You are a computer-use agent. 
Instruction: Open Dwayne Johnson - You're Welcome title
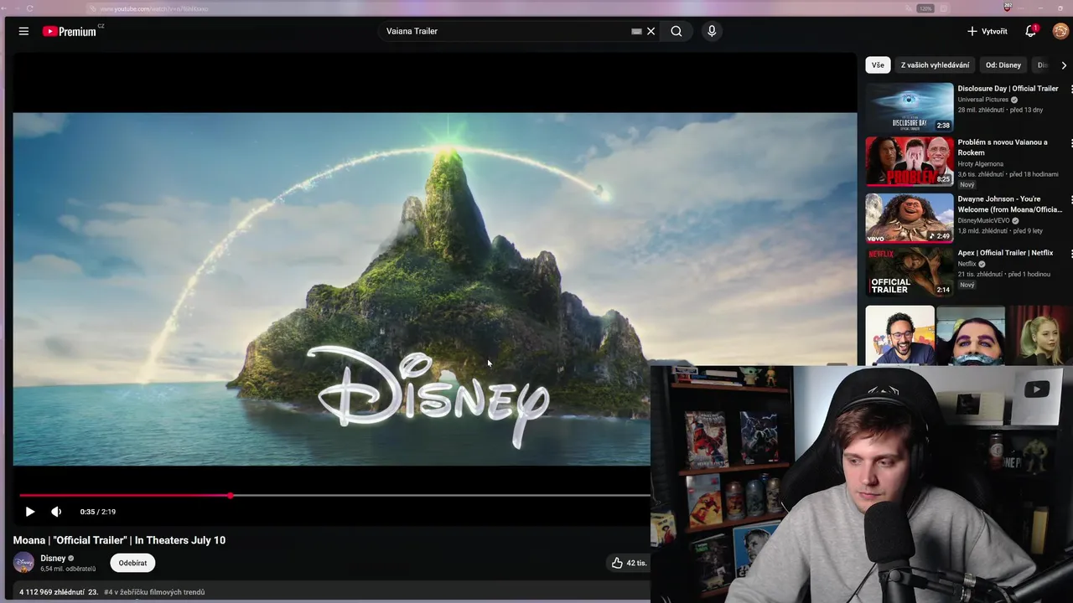[x=1010, y=204]
